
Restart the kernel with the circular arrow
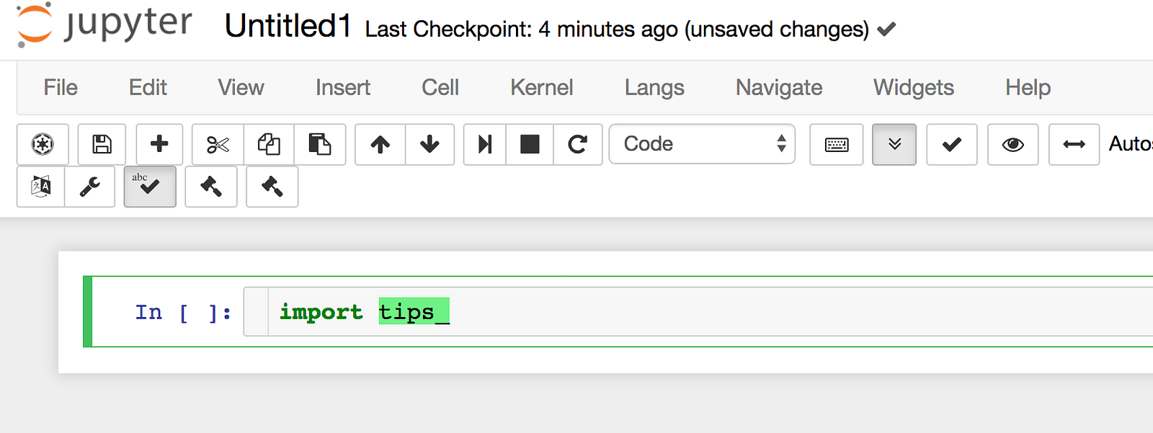(x=577, y=145)
